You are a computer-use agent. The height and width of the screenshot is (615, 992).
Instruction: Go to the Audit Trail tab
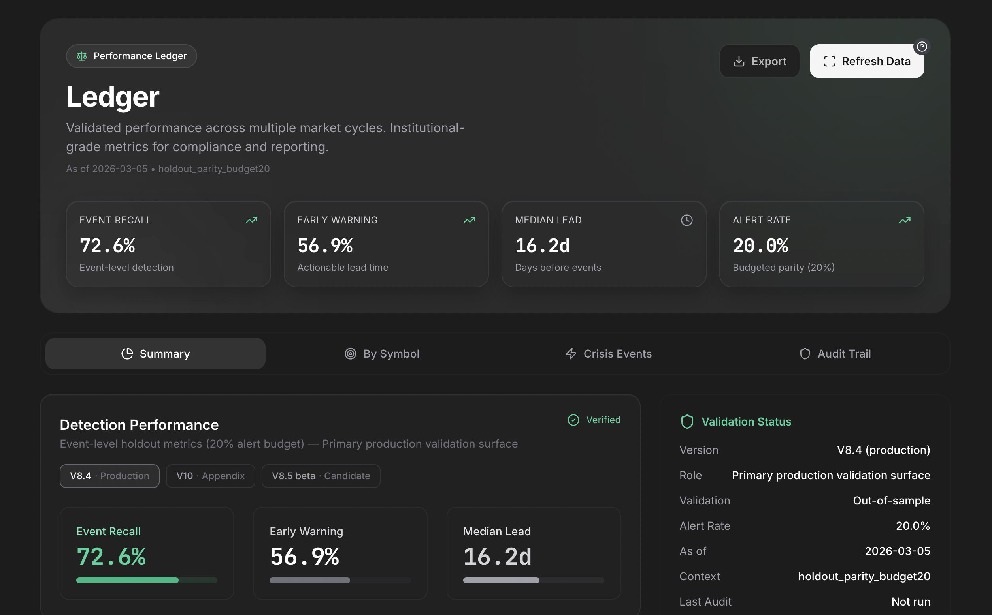tap(835, 353)
